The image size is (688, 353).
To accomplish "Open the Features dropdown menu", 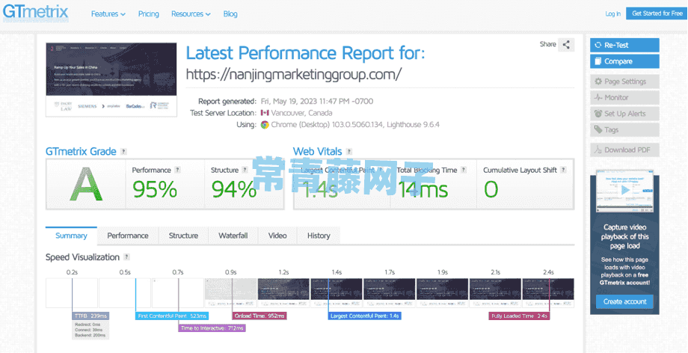I will point(108,13).
